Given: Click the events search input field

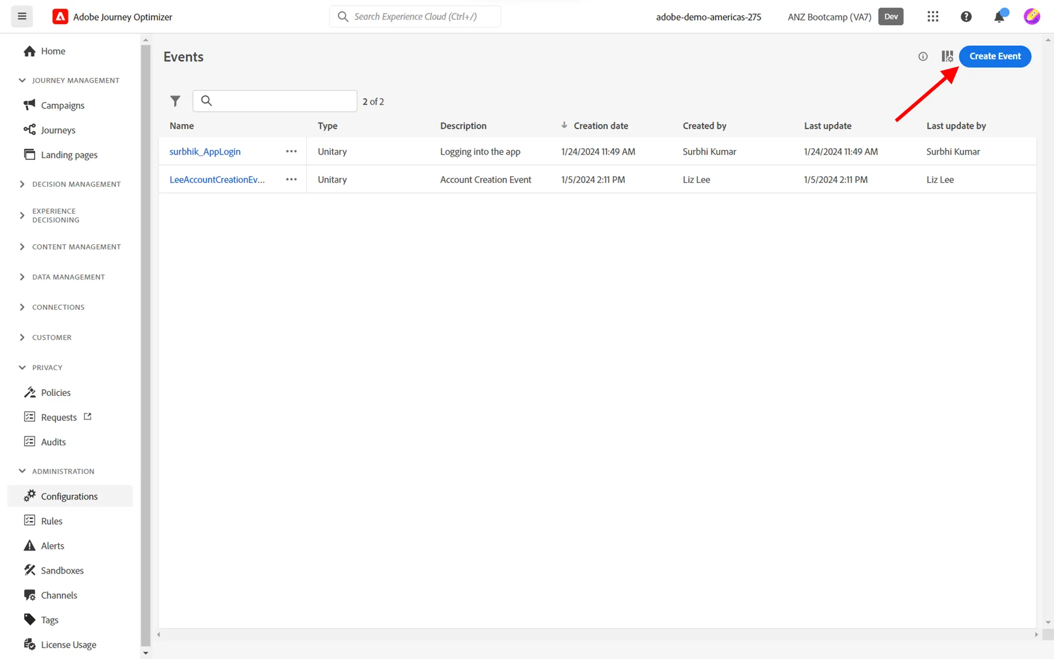Looking at the screenshot, I should coord(275,101).
